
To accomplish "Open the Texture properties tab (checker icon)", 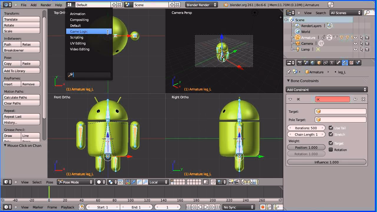I will coord(351,63).
